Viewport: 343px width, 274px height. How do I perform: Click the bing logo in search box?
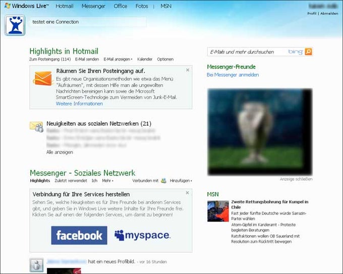coord(295,51)
